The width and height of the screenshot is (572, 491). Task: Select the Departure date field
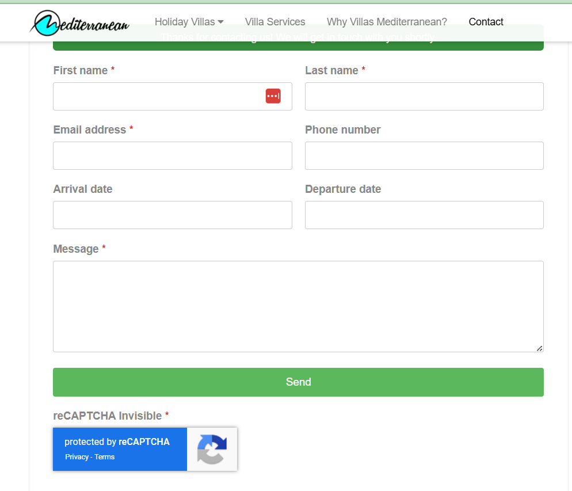point(424,215)
